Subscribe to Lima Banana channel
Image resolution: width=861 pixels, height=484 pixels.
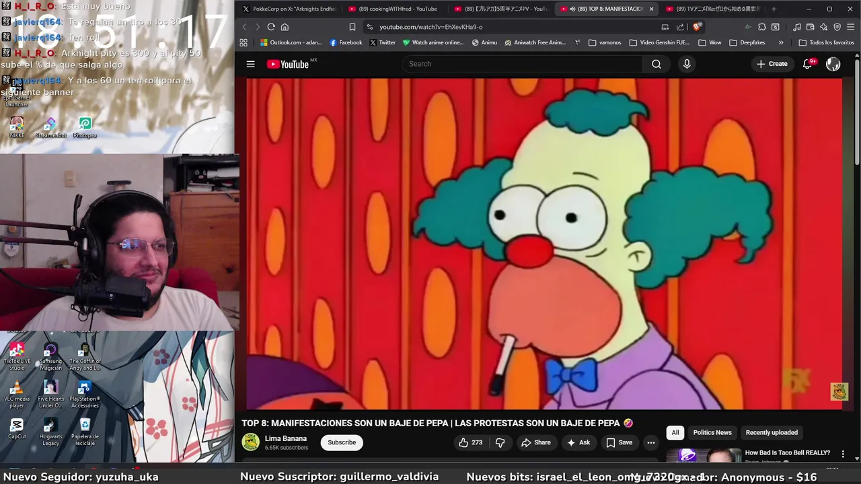coord(342,442)
